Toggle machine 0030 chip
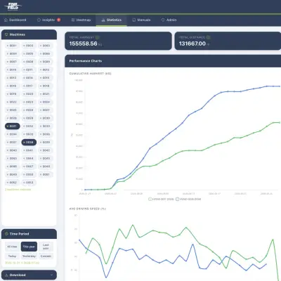The height and width of the screenshot is (281, 281). pyautogui.click(x=46, y=118)
